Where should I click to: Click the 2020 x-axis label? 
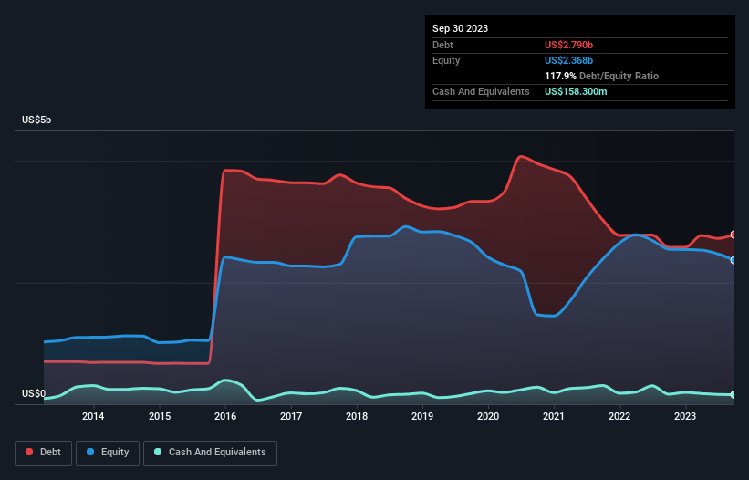tap(488, 416)
